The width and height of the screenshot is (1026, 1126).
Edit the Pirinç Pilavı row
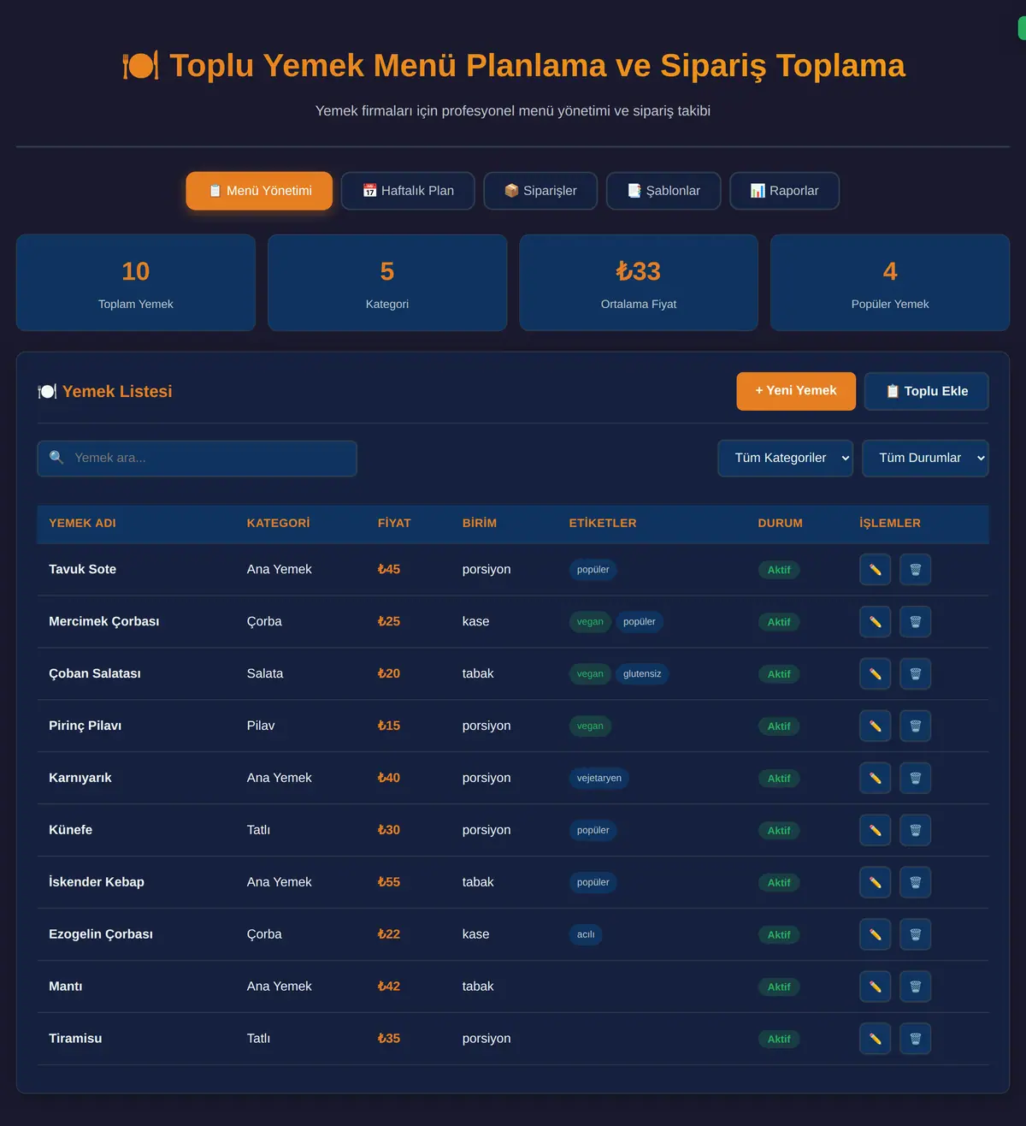tap(875, 726)
